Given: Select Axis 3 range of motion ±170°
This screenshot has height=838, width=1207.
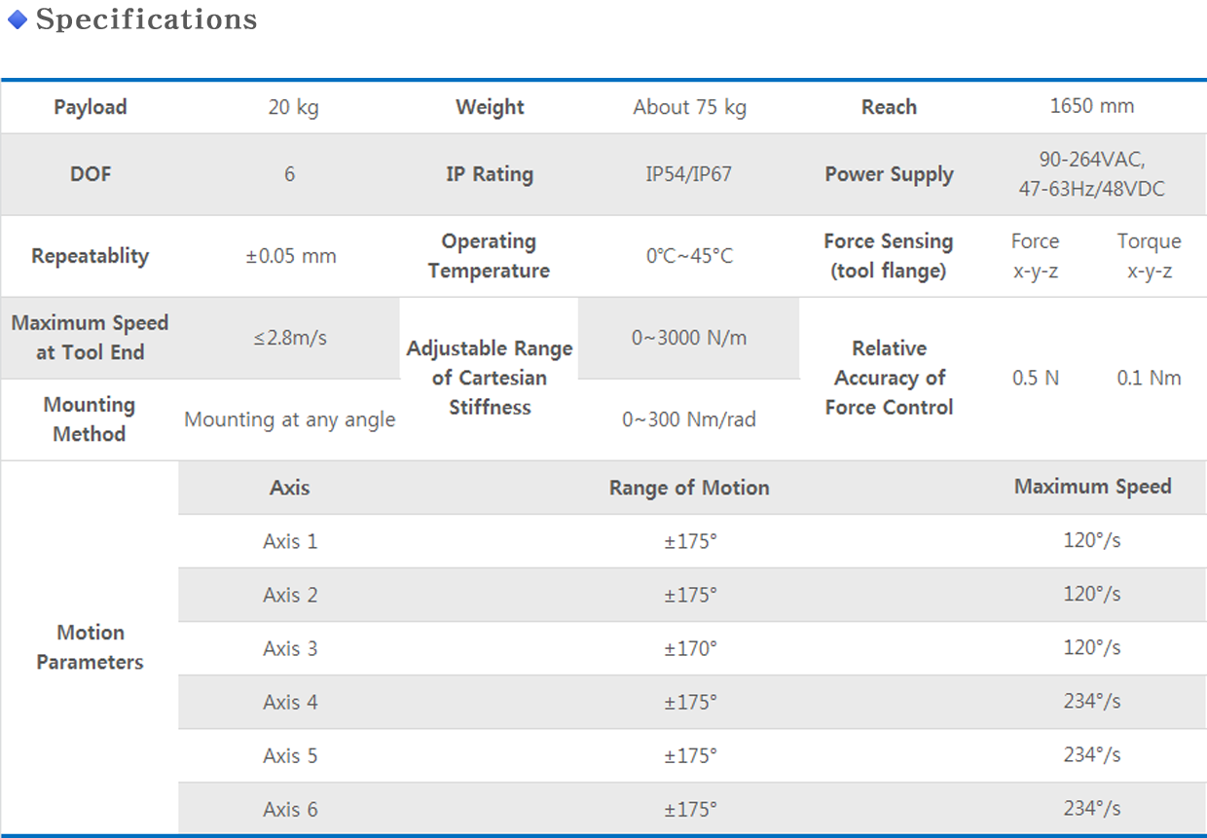Looking at the screenshot, I should [x=690, y=648].
